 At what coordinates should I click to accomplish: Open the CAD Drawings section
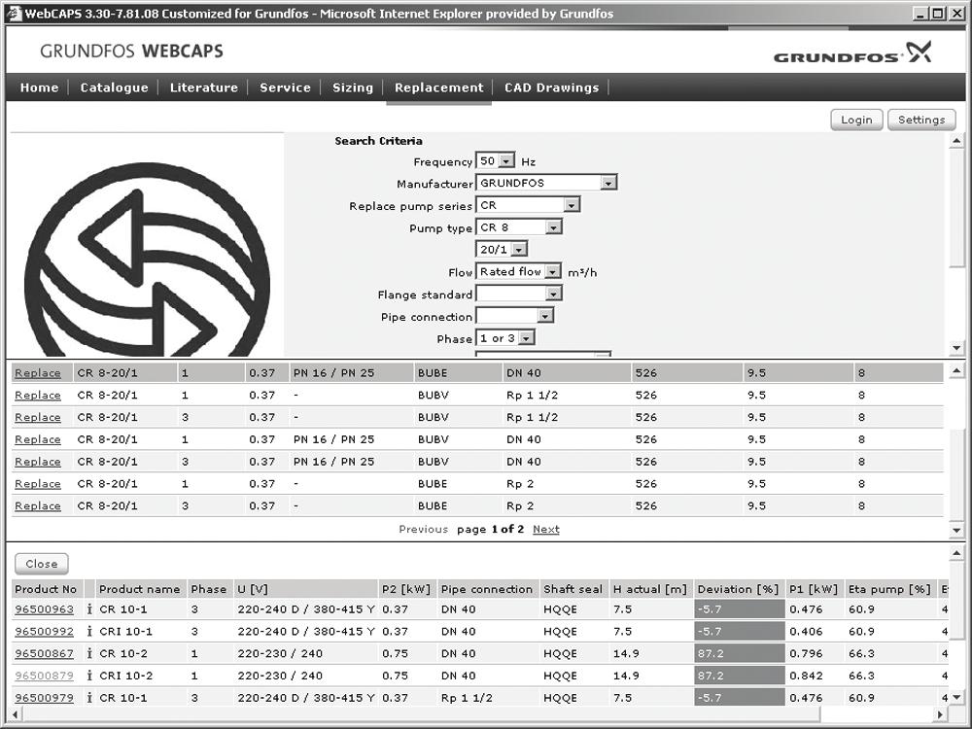[x=552, y=87]
